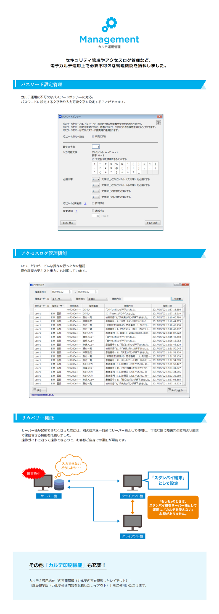Sort by 操作画面 column header

click(x=93, y=306)
